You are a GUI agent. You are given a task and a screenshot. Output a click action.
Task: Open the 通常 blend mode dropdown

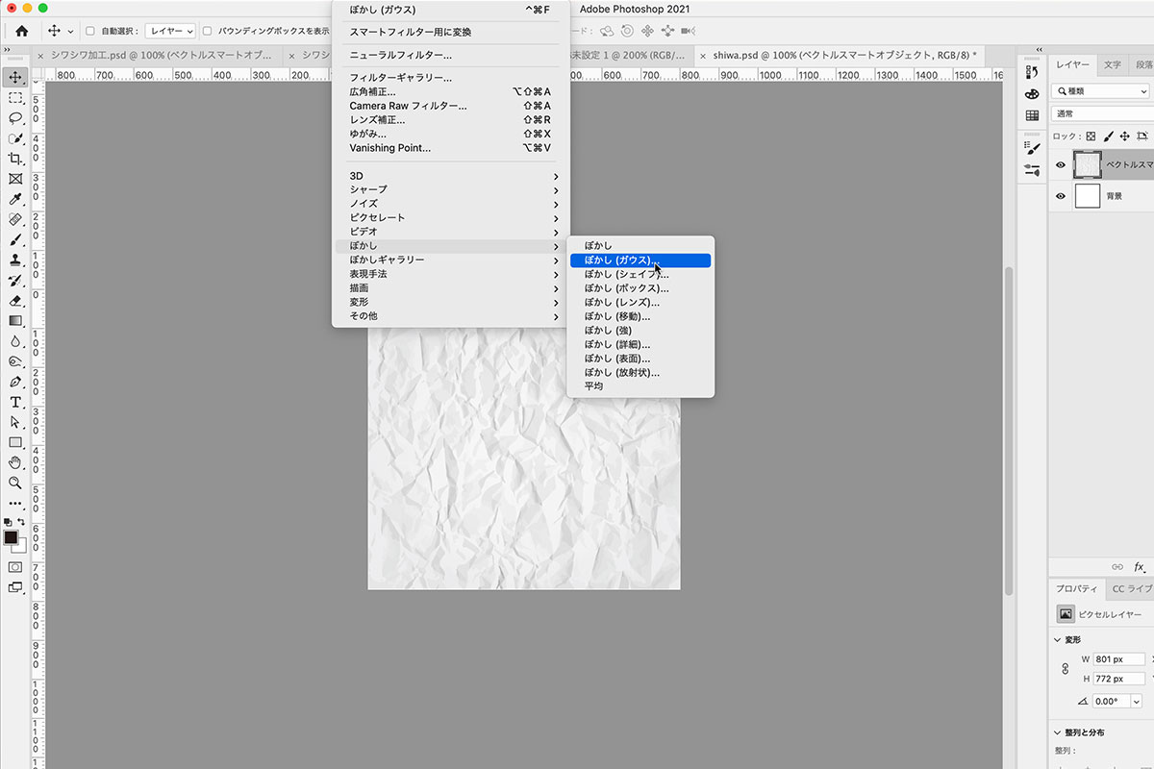point(1101,113)
